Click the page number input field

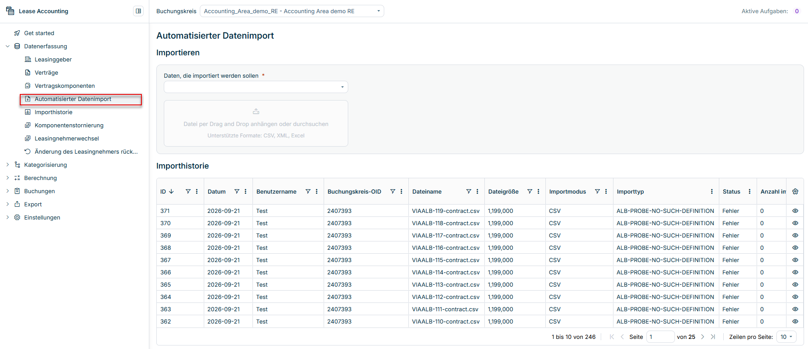[660, 337]
